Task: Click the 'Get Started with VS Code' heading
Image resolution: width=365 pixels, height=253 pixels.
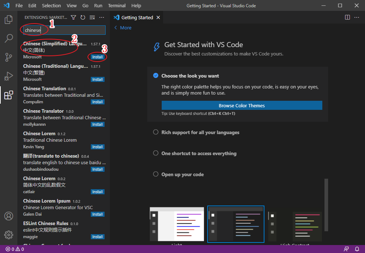Action: 204,45
